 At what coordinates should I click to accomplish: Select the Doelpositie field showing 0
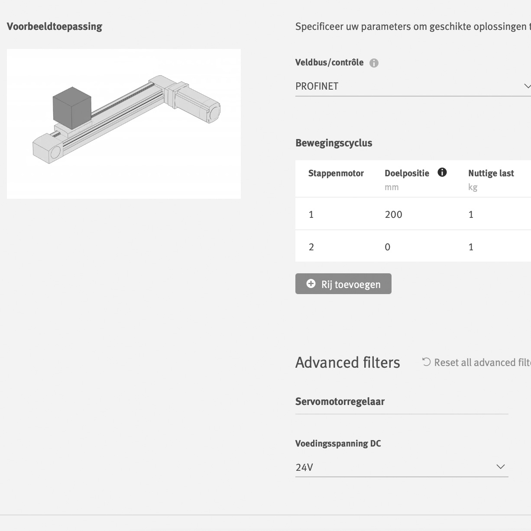coord(388,247)
